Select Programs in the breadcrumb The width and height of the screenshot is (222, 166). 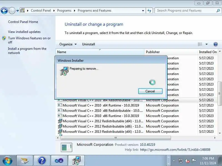[x=64, y=11]
